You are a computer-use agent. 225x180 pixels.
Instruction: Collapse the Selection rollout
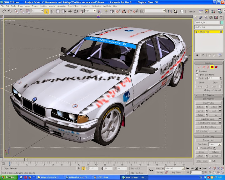[208, 63]
